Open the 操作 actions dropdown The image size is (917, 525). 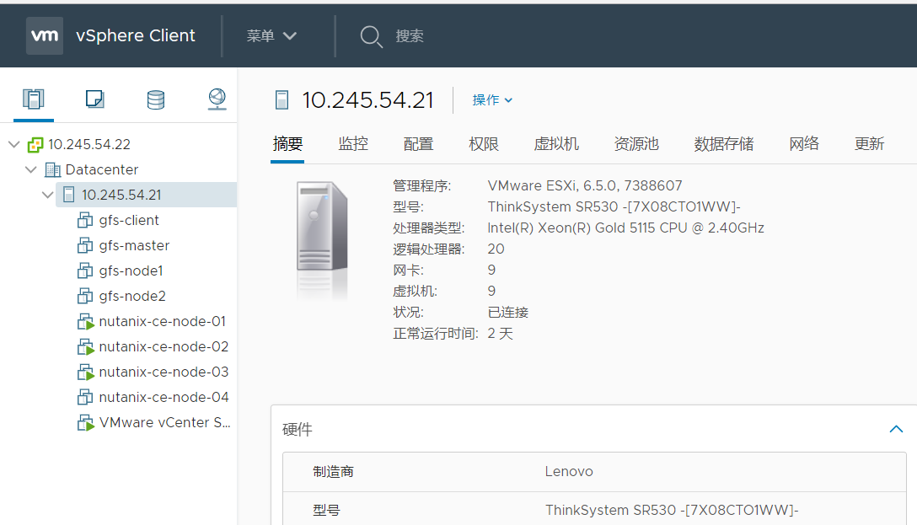tap(492, 100)
